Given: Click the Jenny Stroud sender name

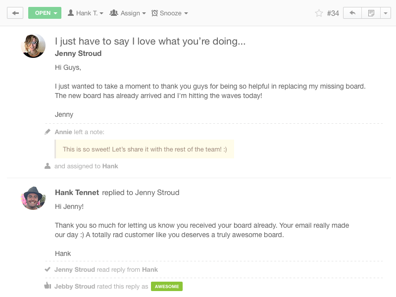Looking at the screenshot, I should [78, 53].
